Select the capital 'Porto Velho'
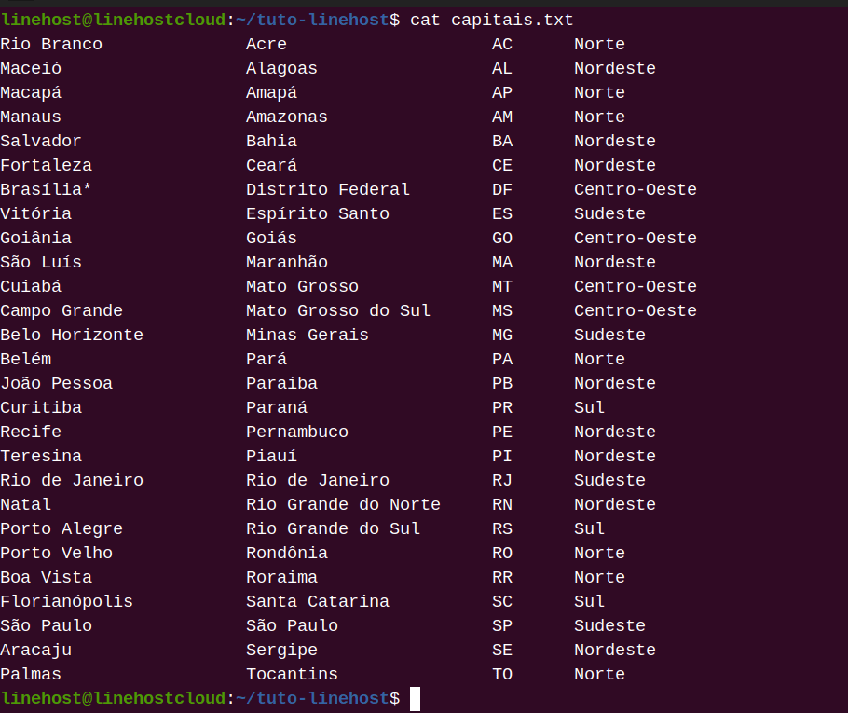The height and width of the screenshot is (713, 848). pyautogui.click(x=56, y=553)
